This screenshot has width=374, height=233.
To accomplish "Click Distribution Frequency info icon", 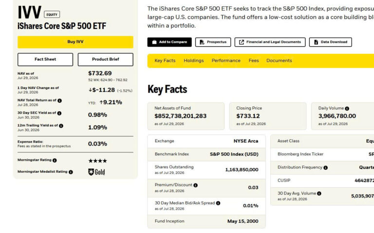I will tap(326, 167).
